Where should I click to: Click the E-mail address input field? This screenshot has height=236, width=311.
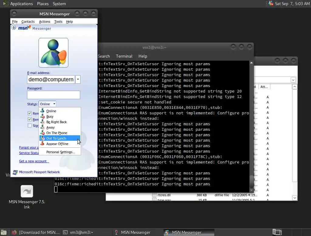(51, 79)
